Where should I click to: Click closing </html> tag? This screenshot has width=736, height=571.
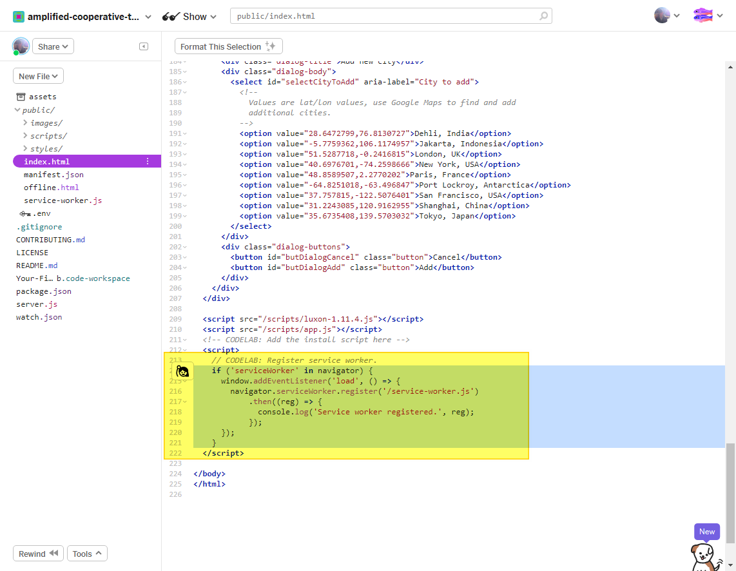[x=209, y=484]
